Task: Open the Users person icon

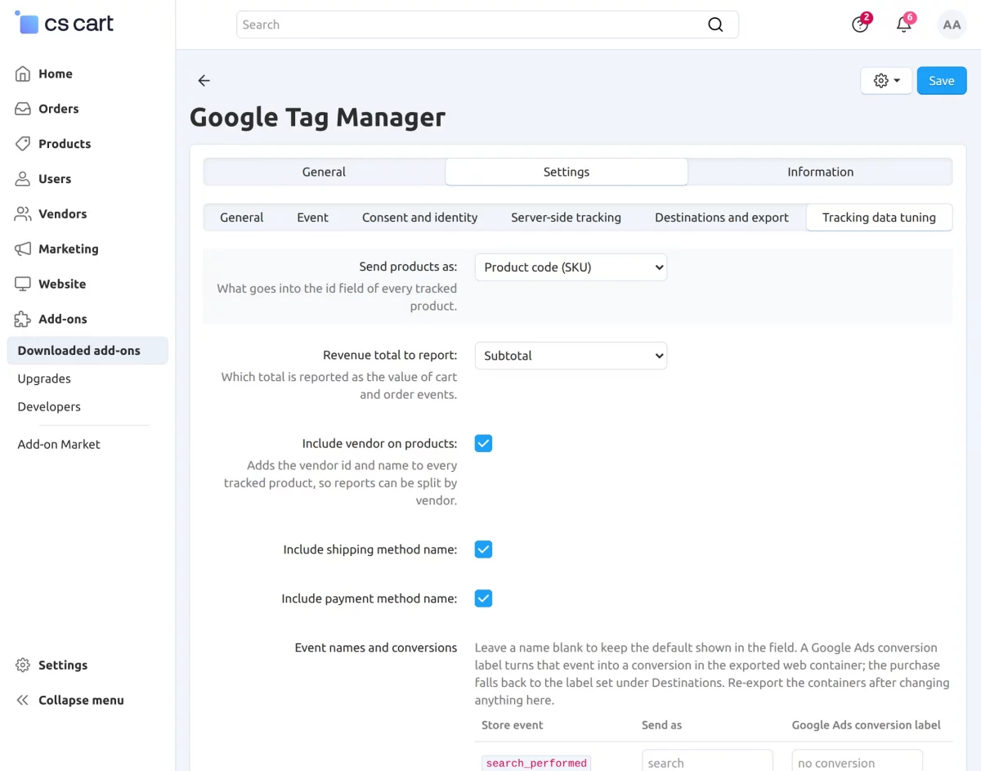Action: [x=23, y=179]
